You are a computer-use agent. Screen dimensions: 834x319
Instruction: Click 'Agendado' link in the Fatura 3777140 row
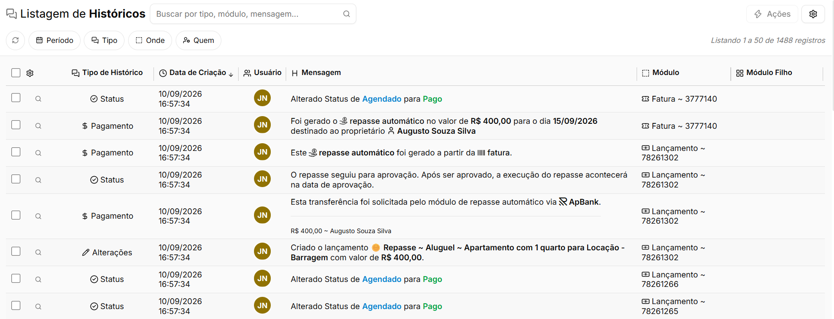[x=382, y=99]
